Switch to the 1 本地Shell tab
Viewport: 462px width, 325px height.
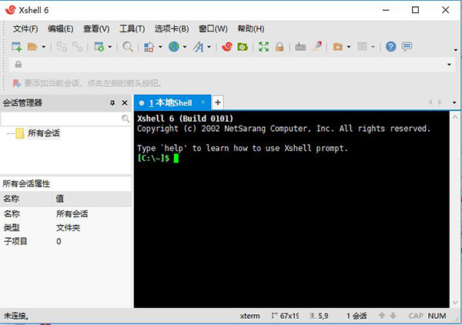(170, 102)
